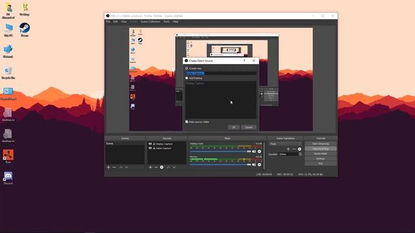Click the new source name input field
415x233 pixels.
point(220,73)
